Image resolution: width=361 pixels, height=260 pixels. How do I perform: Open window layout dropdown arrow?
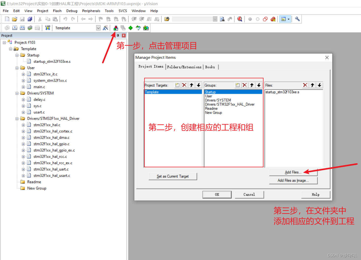(x=289, y=19)
